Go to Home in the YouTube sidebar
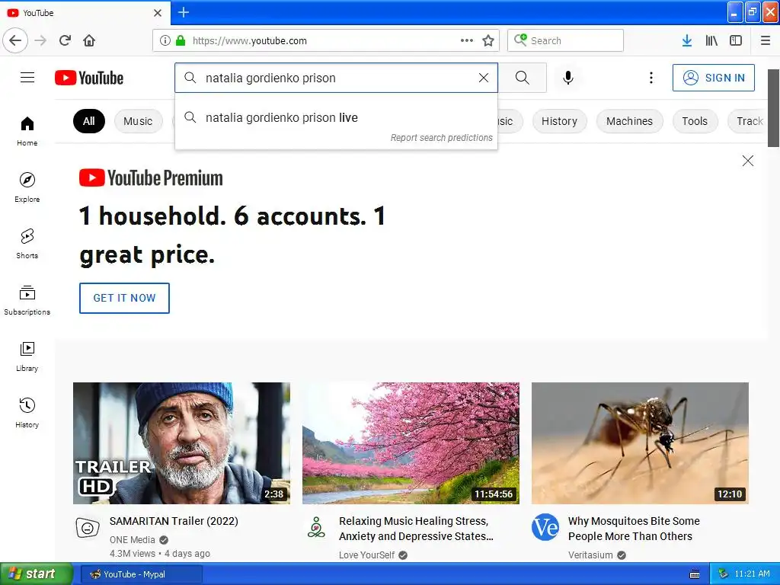Screen dimensions: 780x585 point(27,131)
